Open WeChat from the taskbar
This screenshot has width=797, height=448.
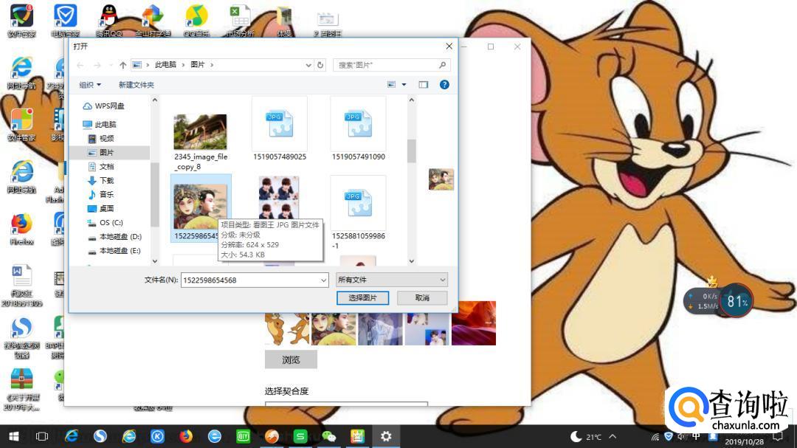click(329, 436)
